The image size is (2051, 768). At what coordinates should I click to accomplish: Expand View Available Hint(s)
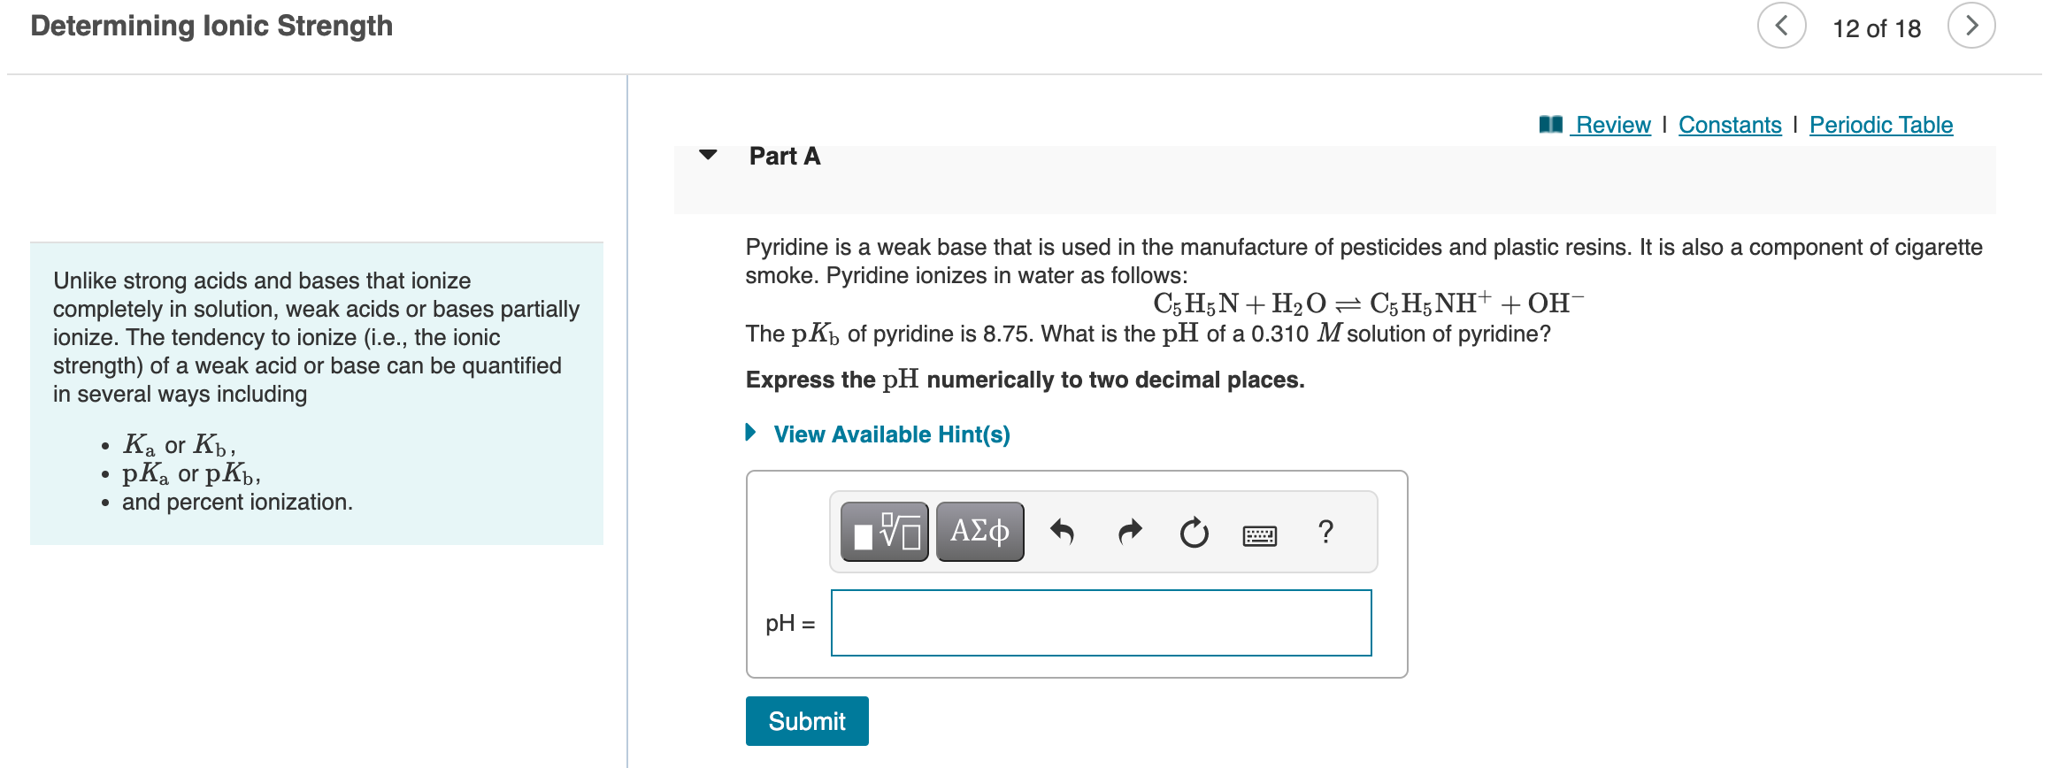891,434
